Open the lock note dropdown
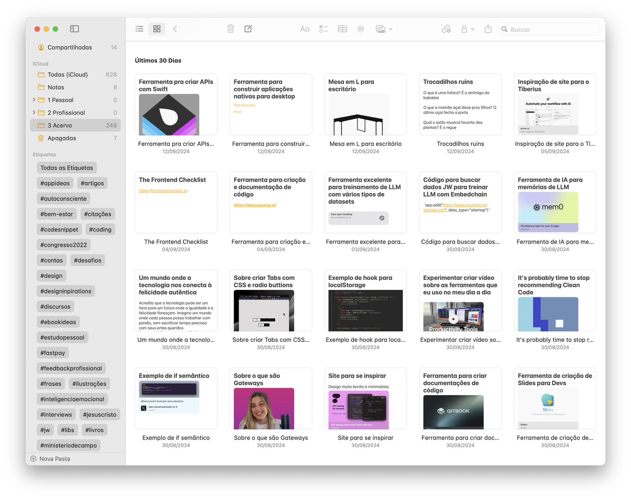 coord(468,29)
